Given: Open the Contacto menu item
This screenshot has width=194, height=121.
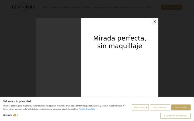Looking at the screenshot, I should (139, 8).
